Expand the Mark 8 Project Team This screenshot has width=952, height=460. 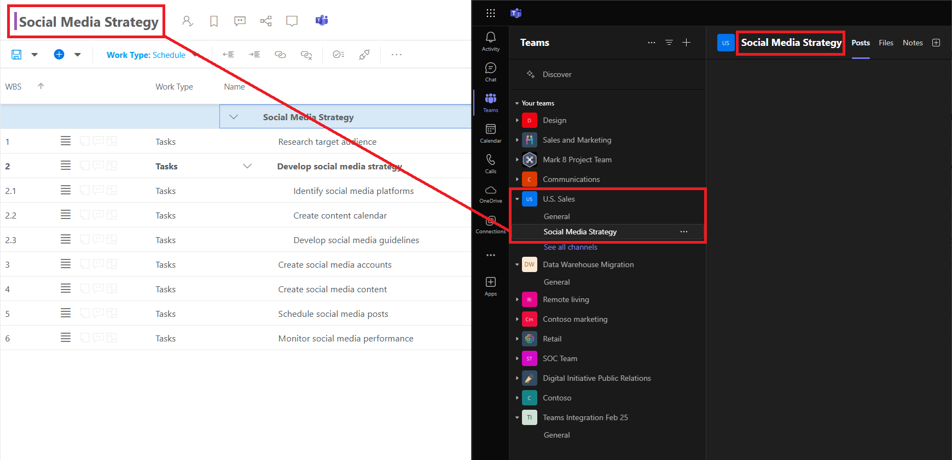tap(517, 160)
